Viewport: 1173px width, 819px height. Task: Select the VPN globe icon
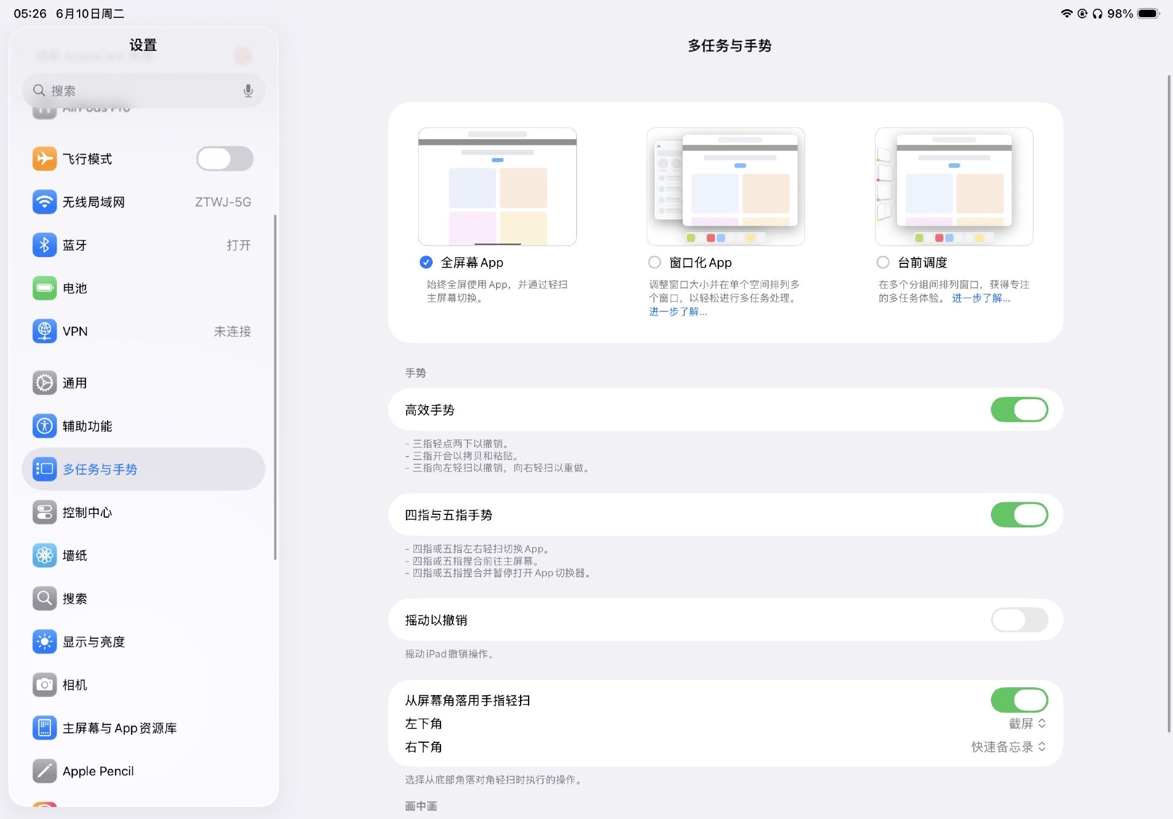44,331
